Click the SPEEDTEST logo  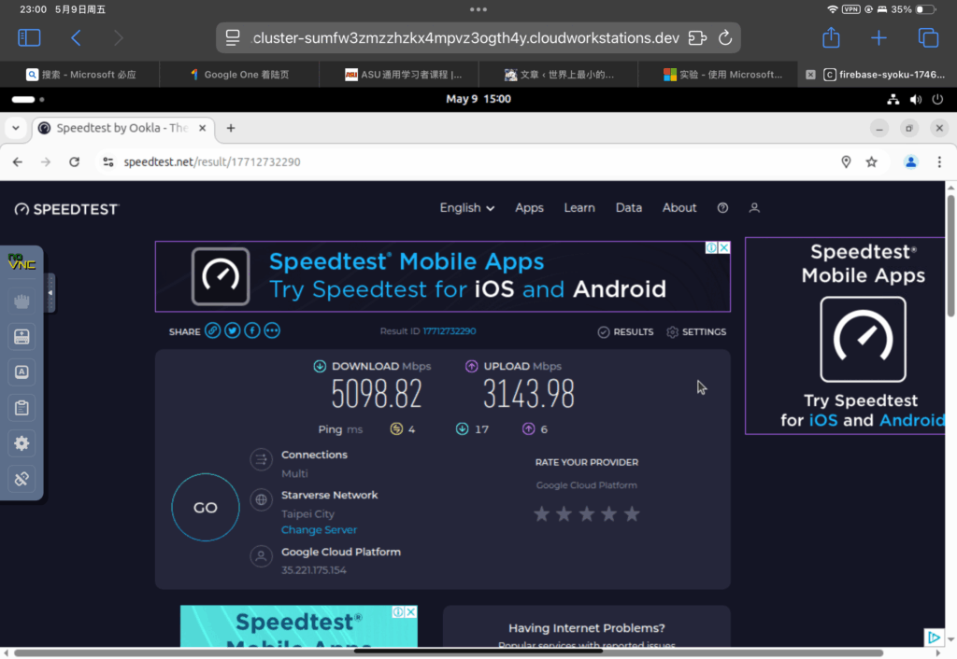tap(66, 209)
